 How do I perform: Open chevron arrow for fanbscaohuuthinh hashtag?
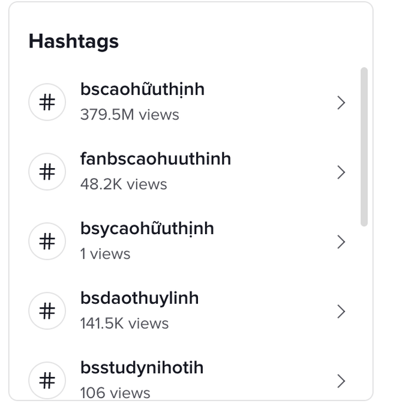coord(341,172)
